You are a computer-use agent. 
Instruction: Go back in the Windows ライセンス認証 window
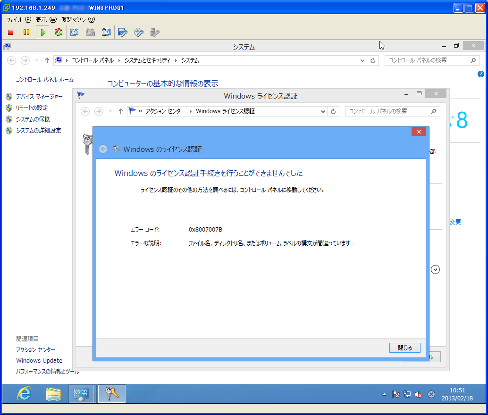(x=85, y=111)
